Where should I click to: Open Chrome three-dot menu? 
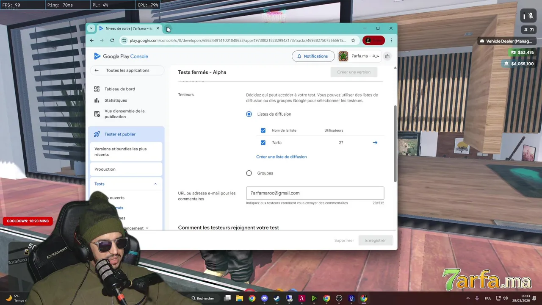(x=391, y=40)
